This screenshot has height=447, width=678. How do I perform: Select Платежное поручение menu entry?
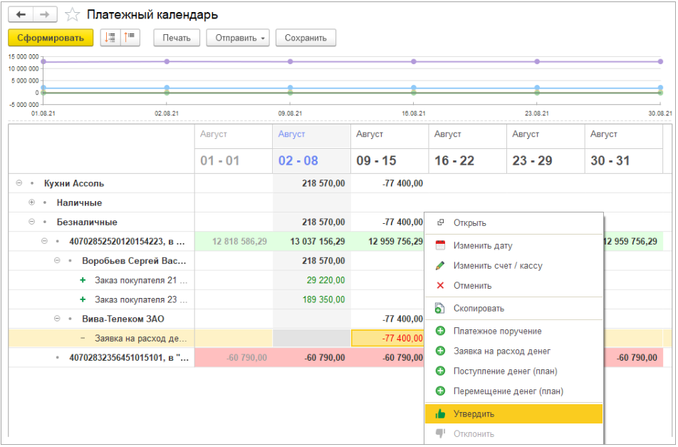pyautogui.click(x=497, y=332)
